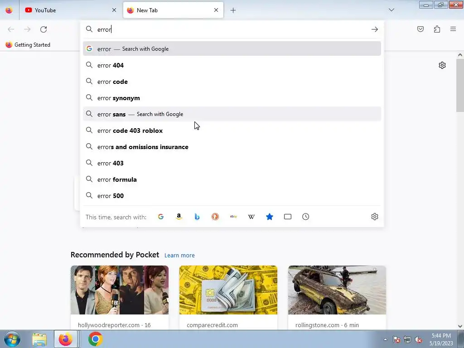This screenshot has width=464, height=348.
Task: Search this time with Bing
Action: [197, 217]
